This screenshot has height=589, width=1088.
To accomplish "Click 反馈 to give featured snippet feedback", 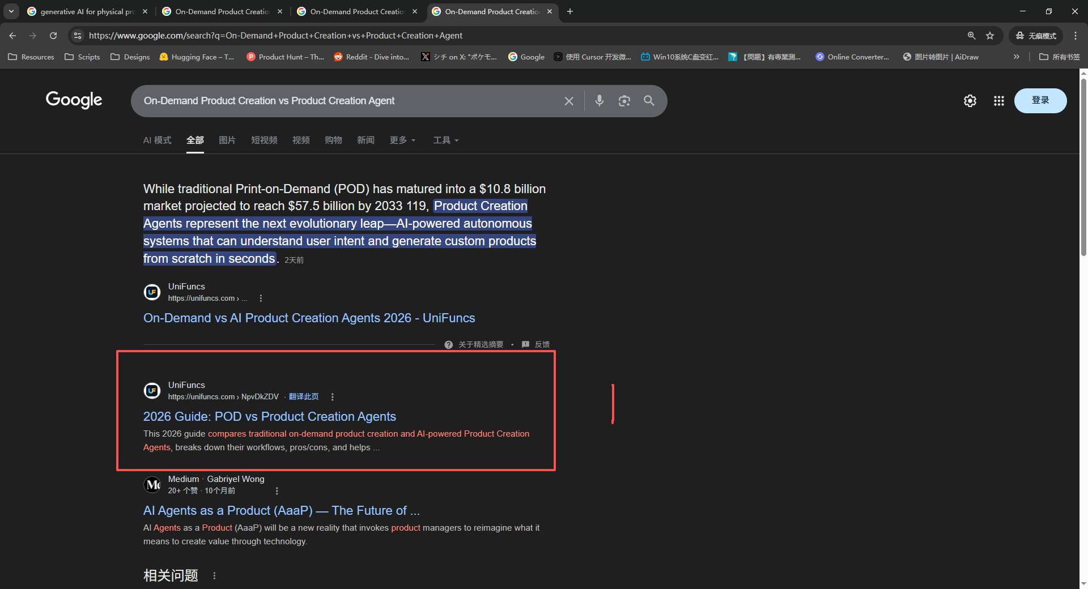I will 542,344.
